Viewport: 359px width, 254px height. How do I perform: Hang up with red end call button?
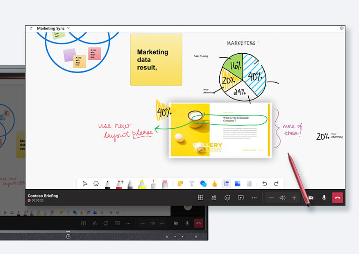tap(337, 198)
